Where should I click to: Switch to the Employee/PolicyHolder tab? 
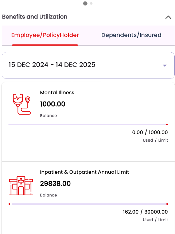coord(45,35)
